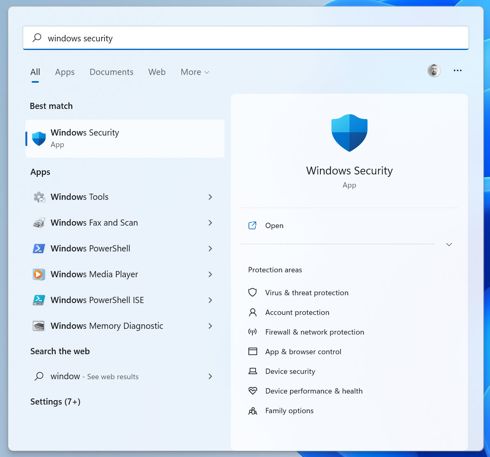This screenshot has height=457, width=490.
Task: Click the search text field
Action: 246,38
